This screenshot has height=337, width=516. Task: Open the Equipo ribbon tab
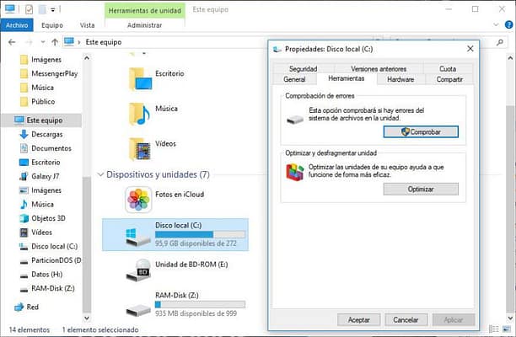(x=52, y=25)
